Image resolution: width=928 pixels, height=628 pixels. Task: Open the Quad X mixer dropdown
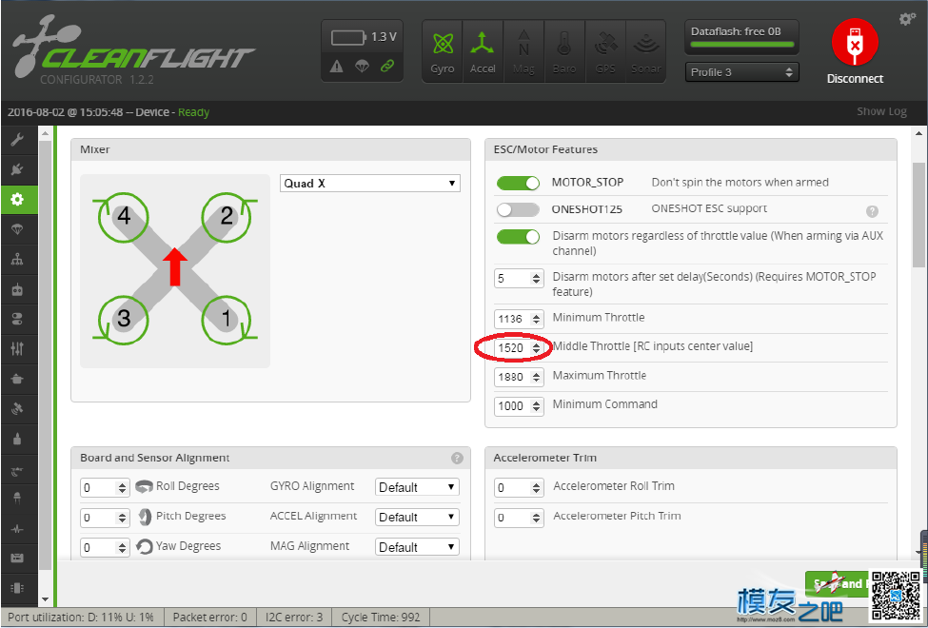(370, 184)
